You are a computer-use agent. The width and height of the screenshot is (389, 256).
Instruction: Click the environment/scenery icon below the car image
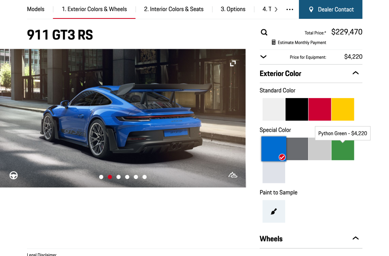pos(233,176)
